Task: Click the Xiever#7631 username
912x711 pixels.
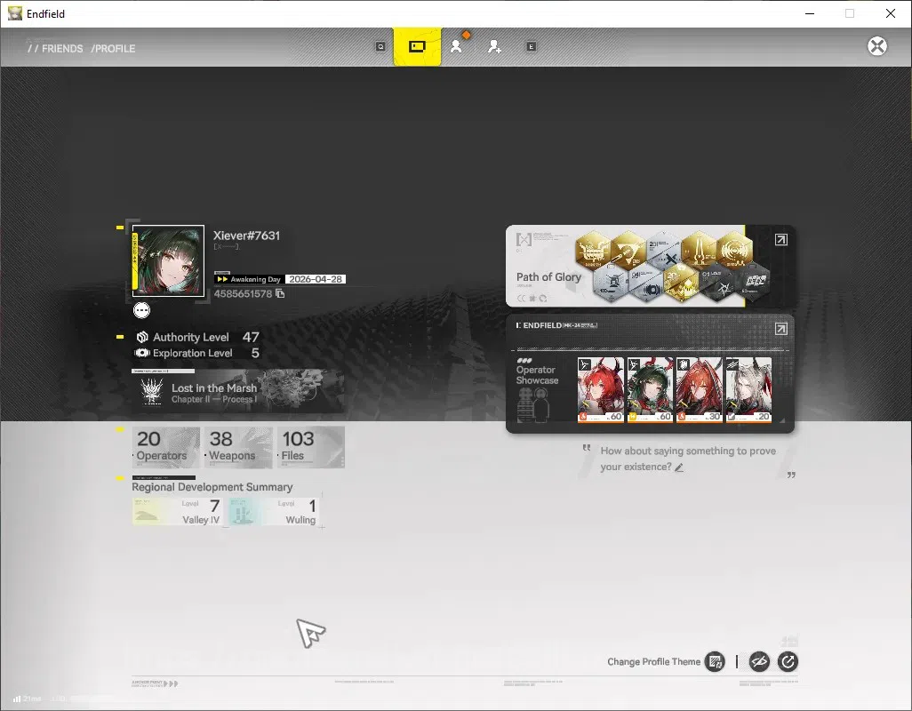Action: (246, 236)
